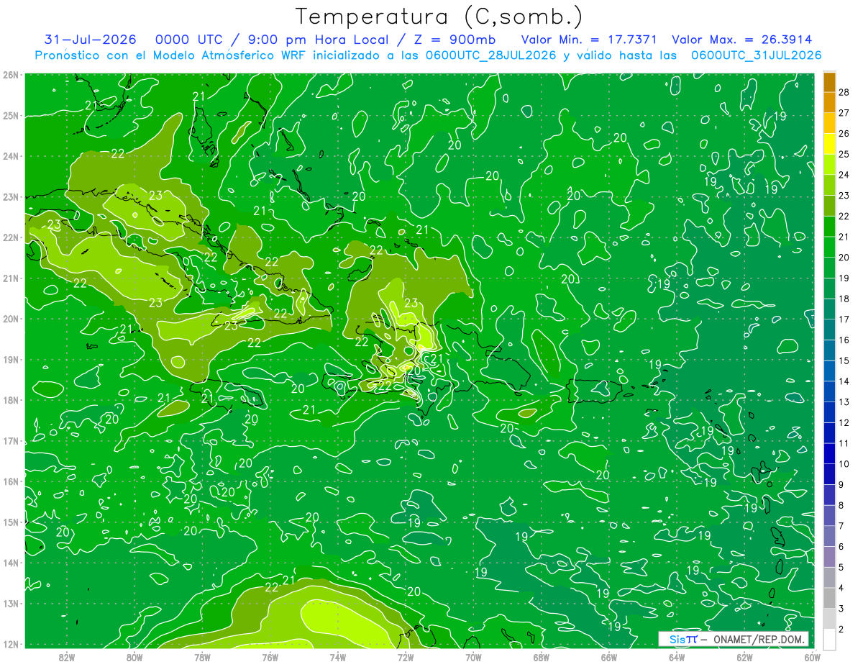The height and width of the screenshot is (667, 863).
Task: Click 'Valor Max. = 26.3914' value
Action: pos(742,40)
